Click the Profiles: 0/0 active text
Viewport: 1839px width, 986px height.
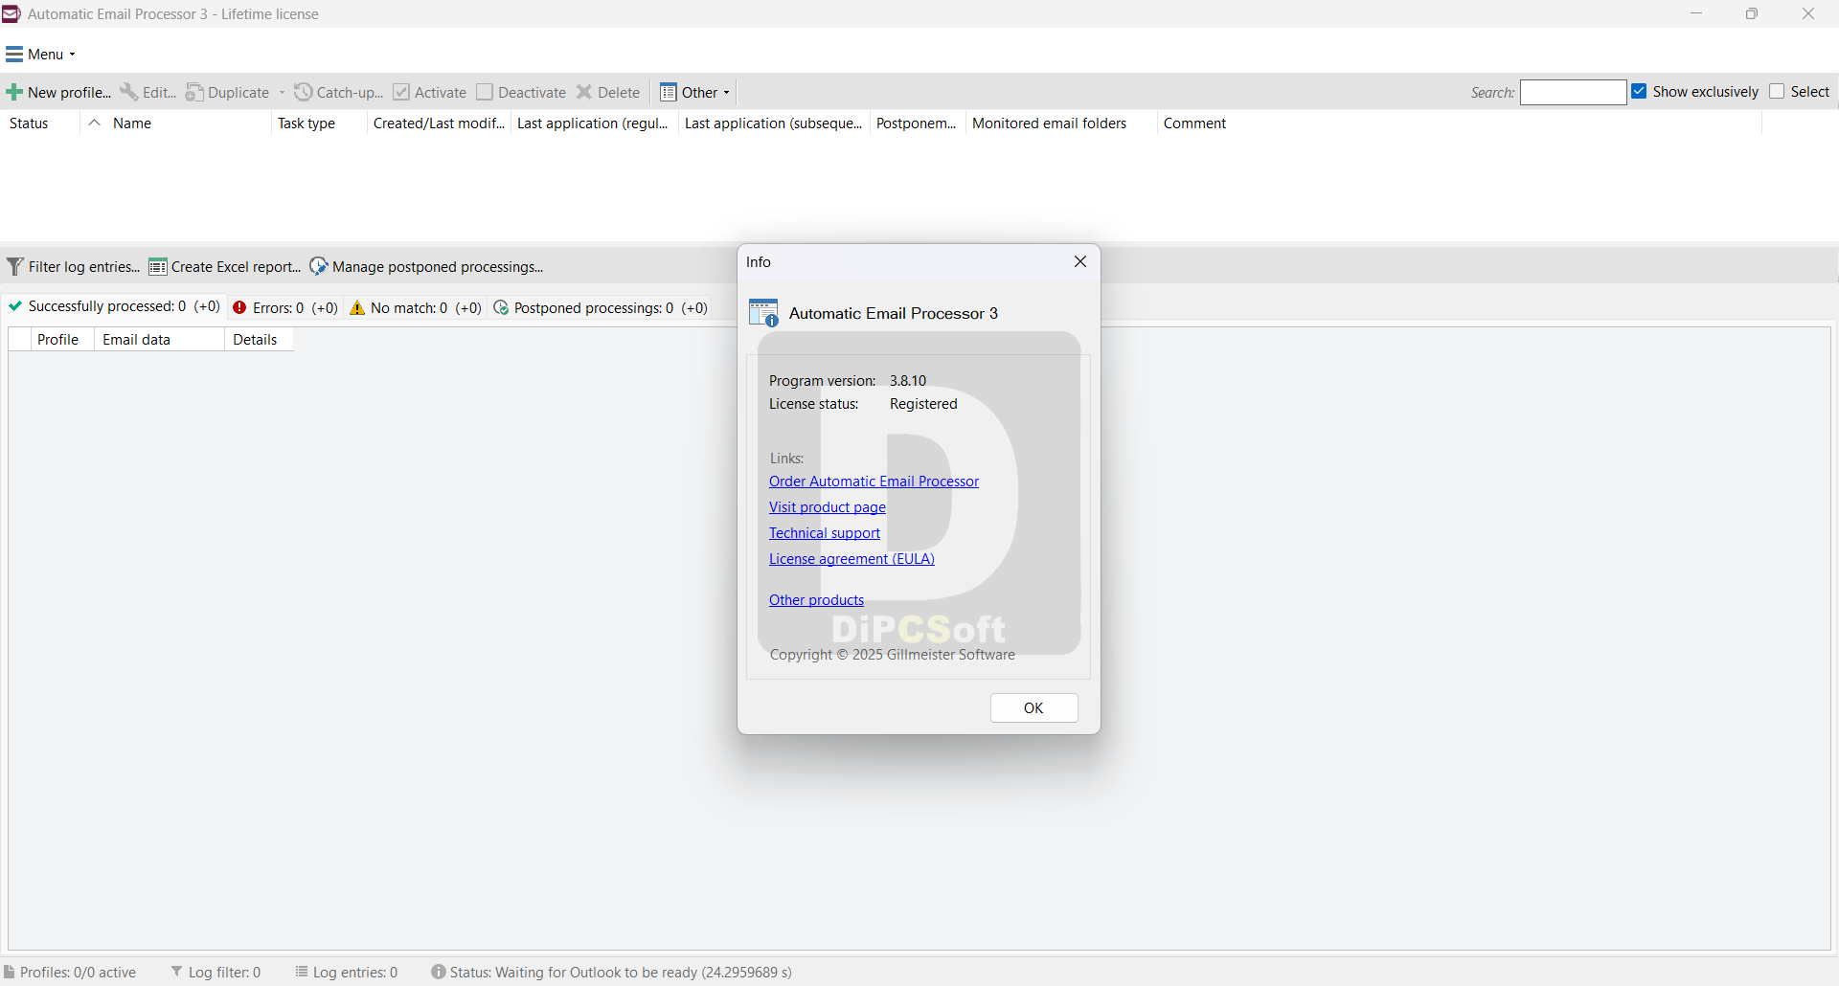pyautogui.click(x=78, y=972)
